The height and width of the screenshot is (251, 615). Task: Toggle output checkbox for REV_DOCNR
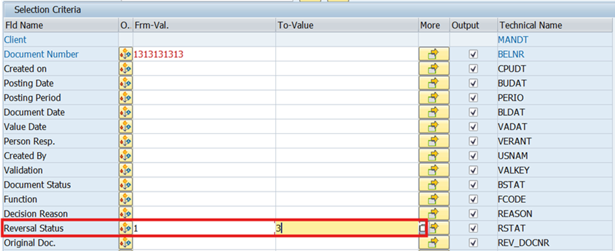(x=473, y=243)
